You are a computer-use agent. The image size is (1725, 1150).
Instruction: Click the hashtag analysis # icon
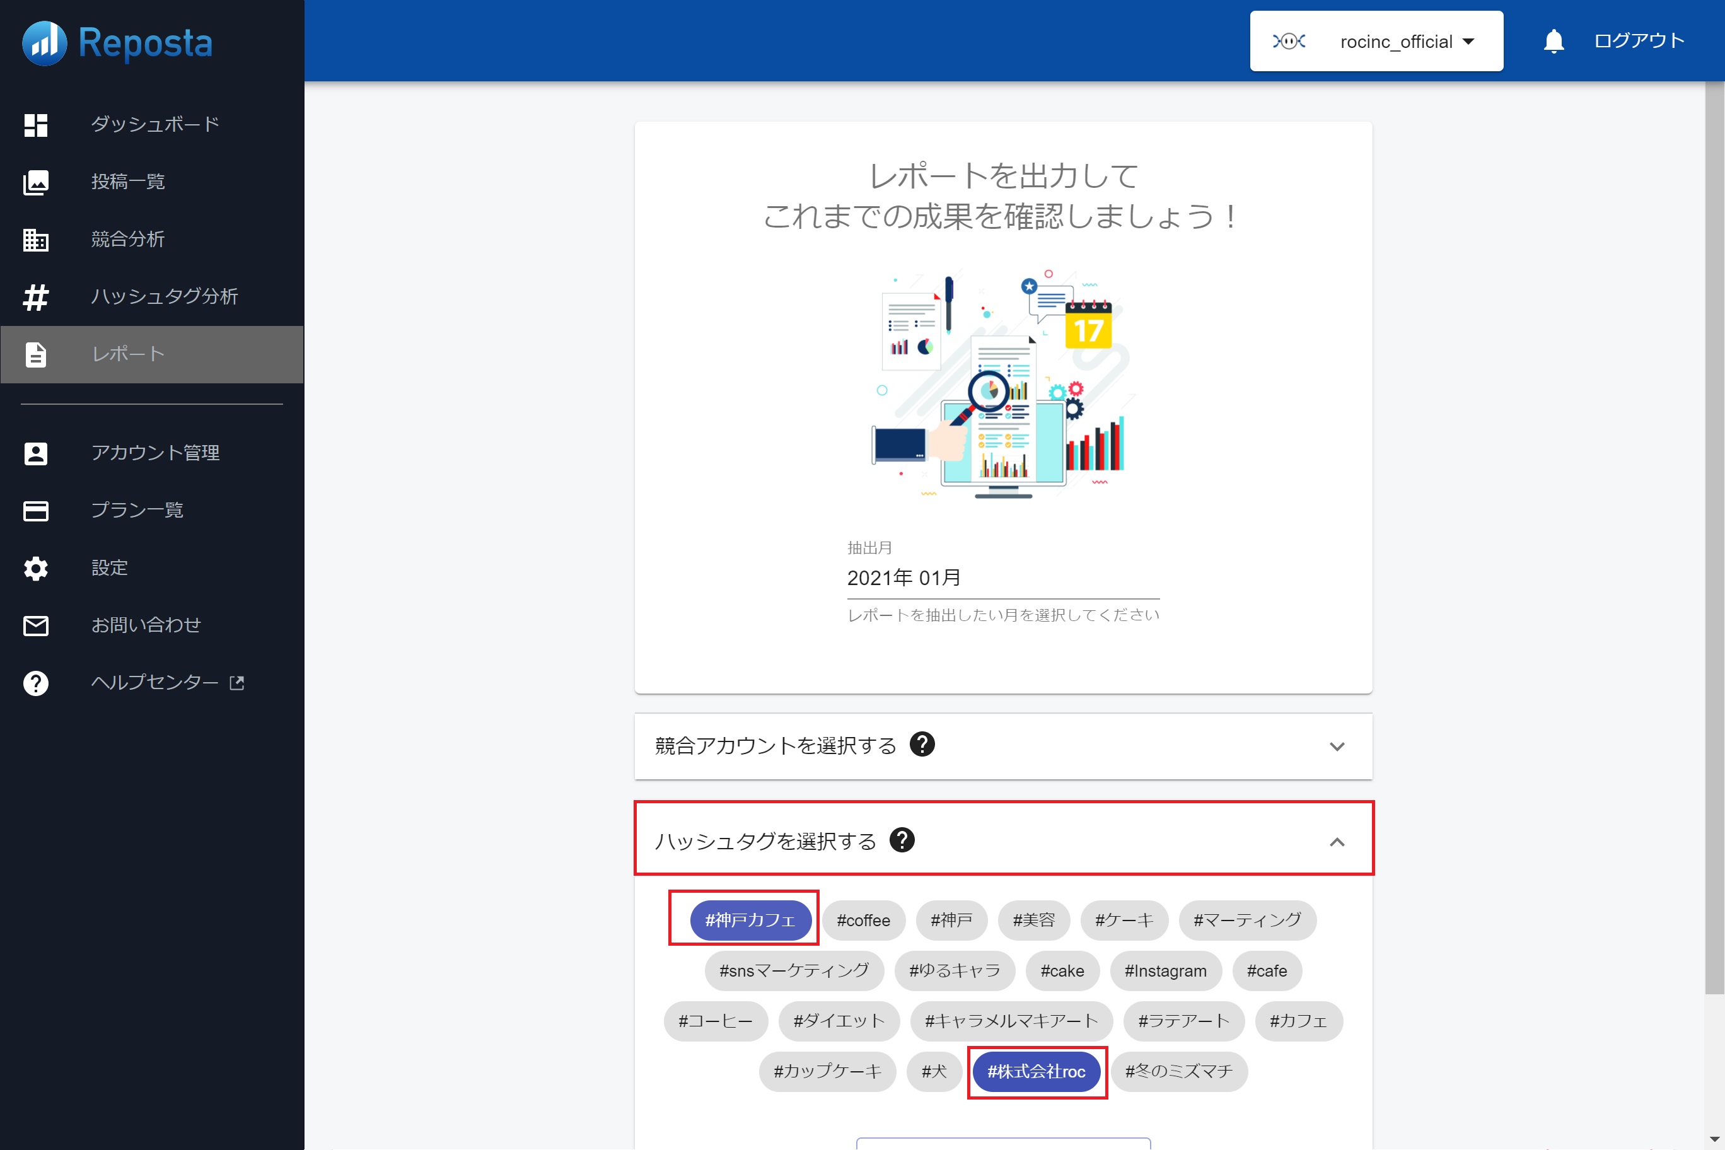point(36,297)
